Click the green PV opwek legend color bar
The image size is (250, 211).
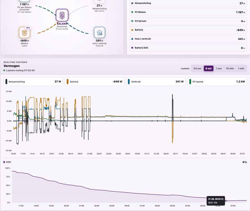pyautogui.click(x=190, y=82)
